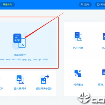Open the 咨询 support button
Screen dimensions: 105x105
(x=100, y=4)
